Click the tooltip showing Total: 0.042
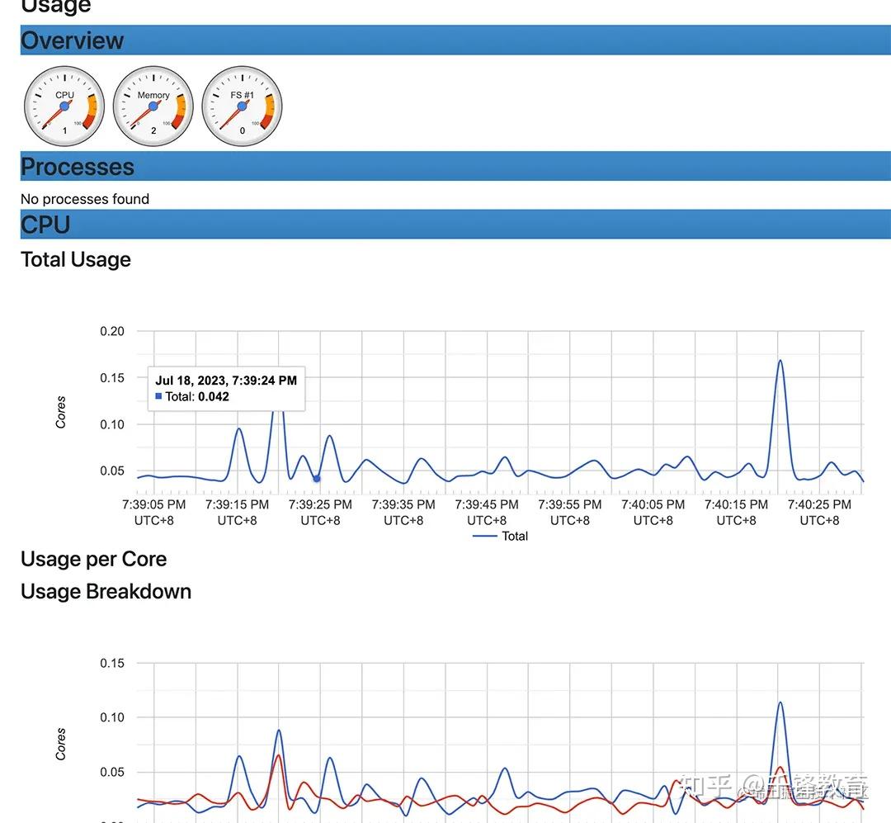Image resolution: width=891 pixels, height=823 pixels. (x=226, y=389)
